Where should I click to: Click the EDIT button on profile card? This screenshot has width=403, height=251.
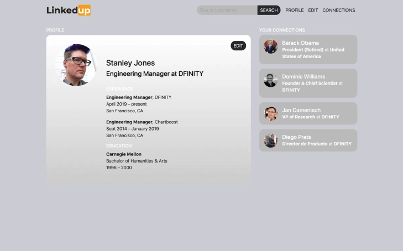pyautogui.click(x=238, y=46)
